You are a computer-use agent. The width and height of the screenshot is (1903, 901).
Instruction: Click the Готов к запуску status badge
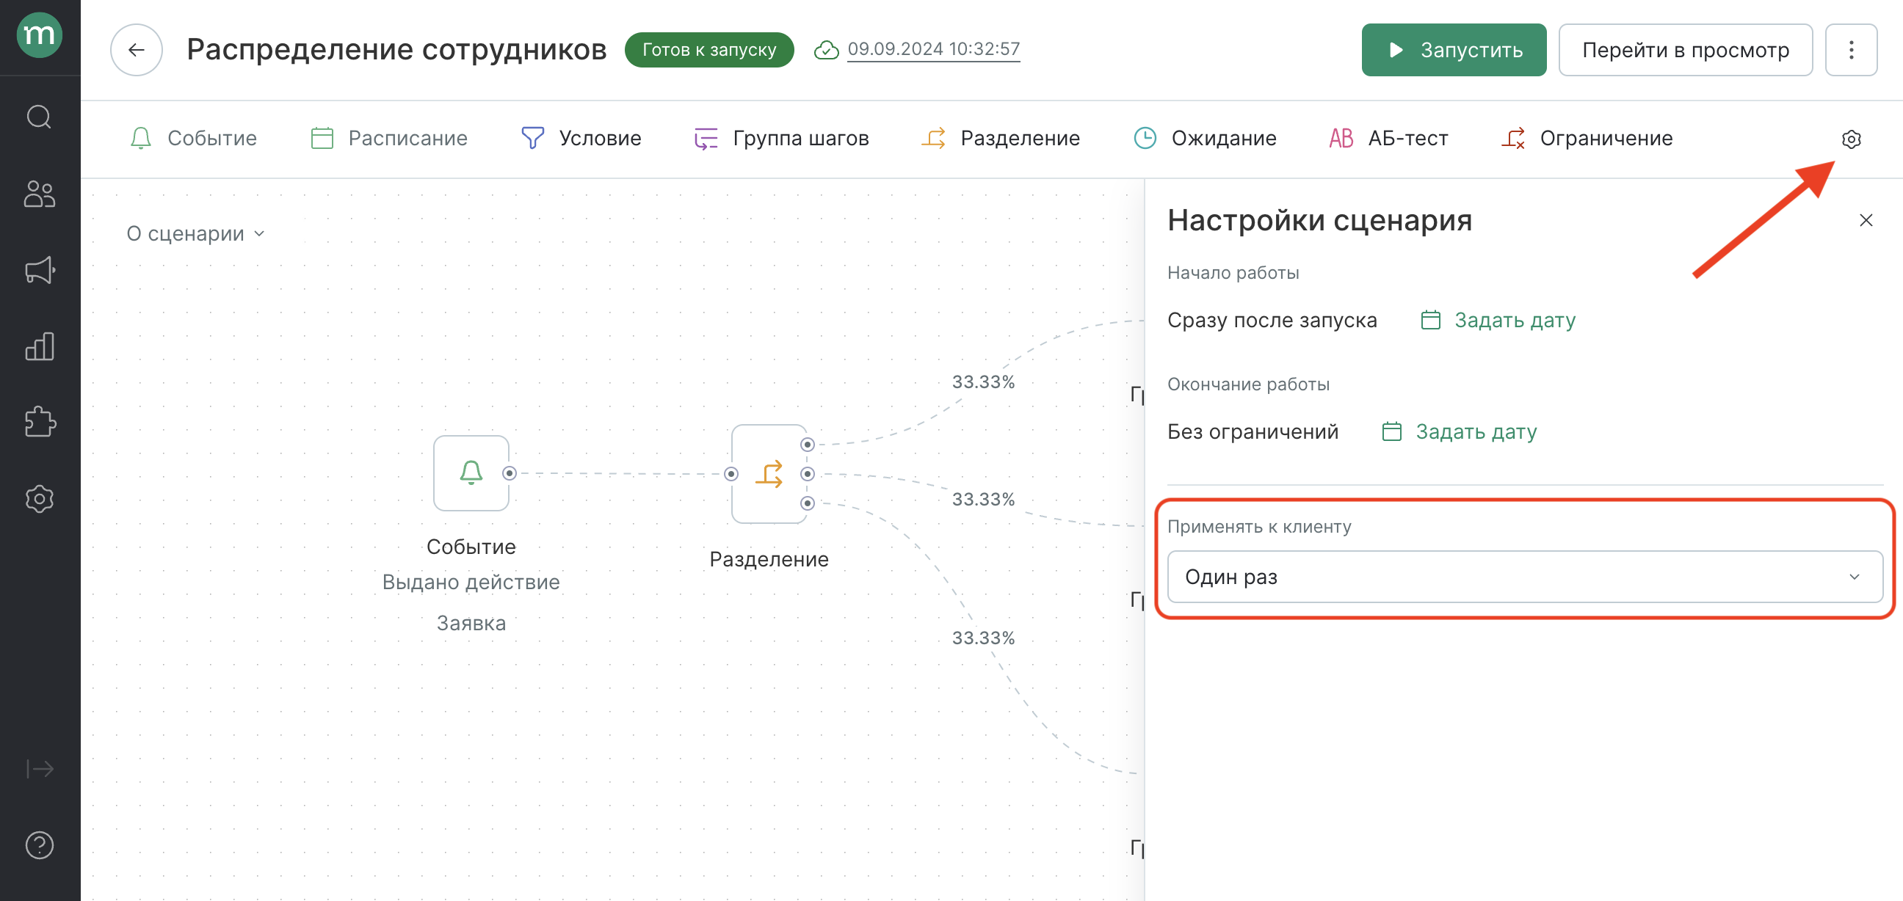[709, 49]
